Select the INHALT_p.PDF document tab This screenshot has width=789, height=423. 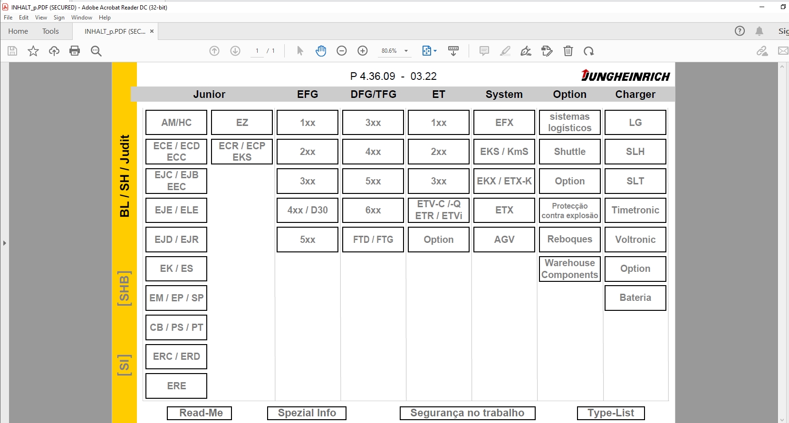tap(115, 31)
